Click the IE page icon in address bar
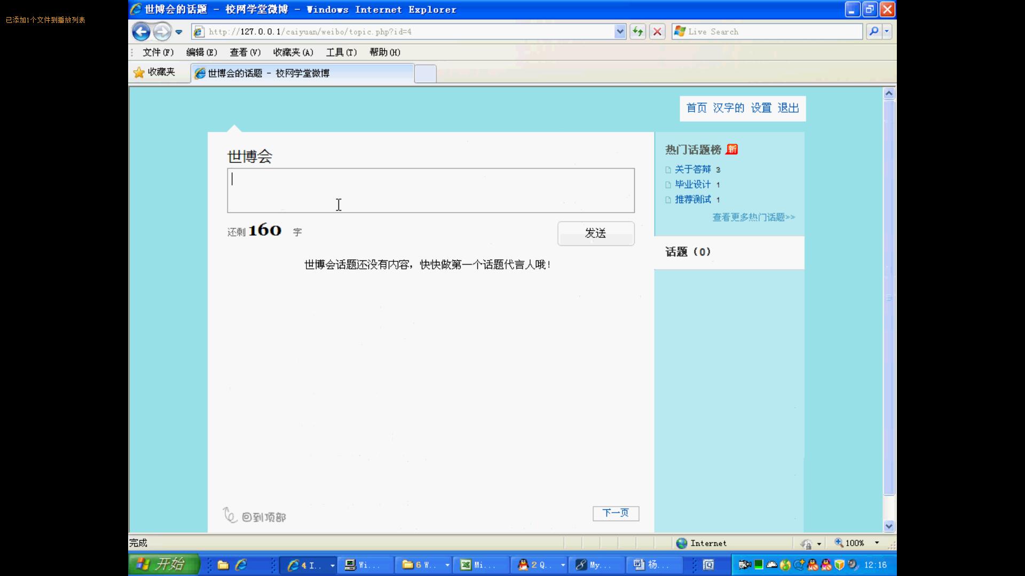Viewport: 1025px width, 576px height. [199, 32]
